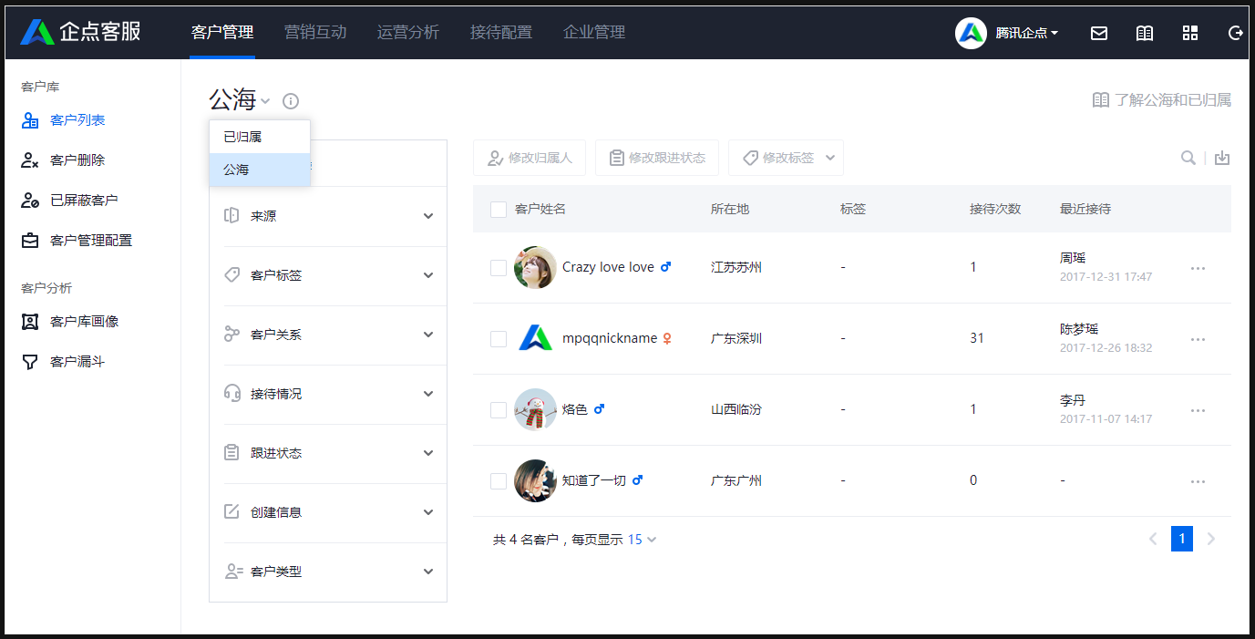The width and height of the screenshot is (1255, 639).
Task: Switch to the 接待配置 tab
Action: (x=501, y=33)
